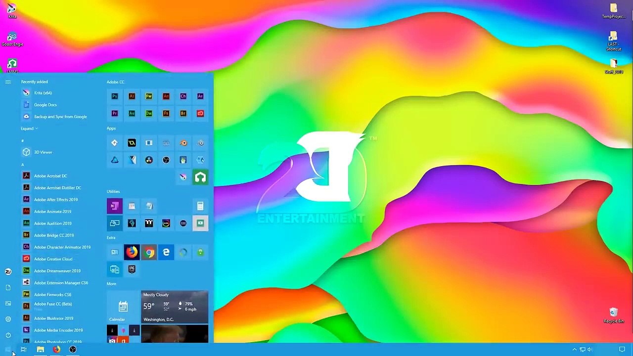The height and width of the screenshot is (356, 633).
Task: Launch the Fuse (Fs) tile
Action: click(x=166, y=113)
